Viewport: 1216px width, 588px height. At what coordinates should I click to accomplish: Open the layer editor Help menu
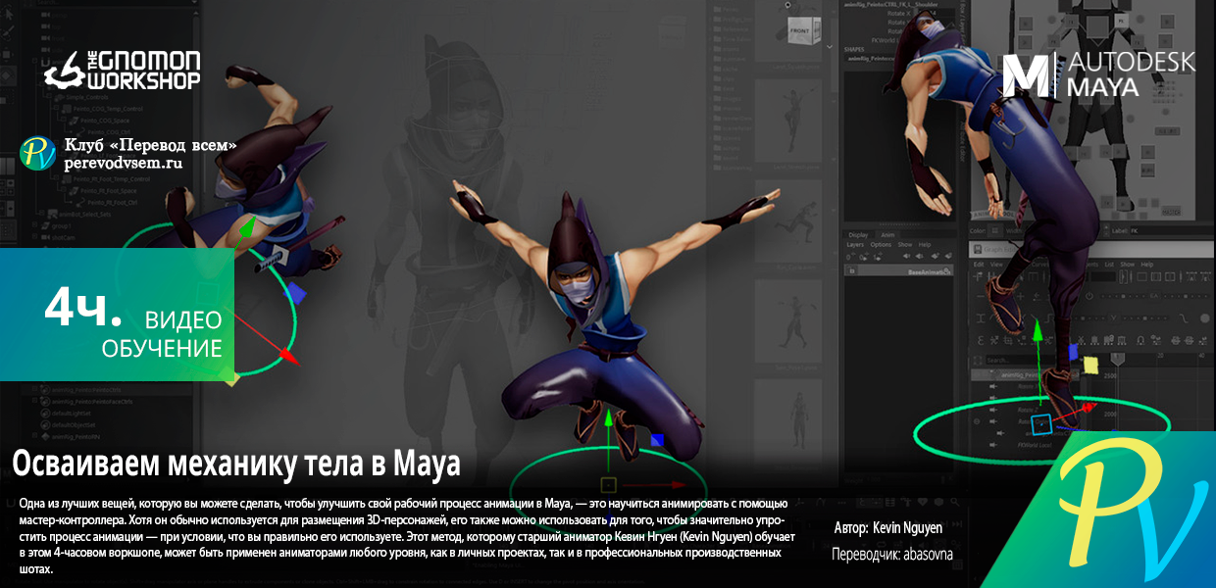(925, 245)
